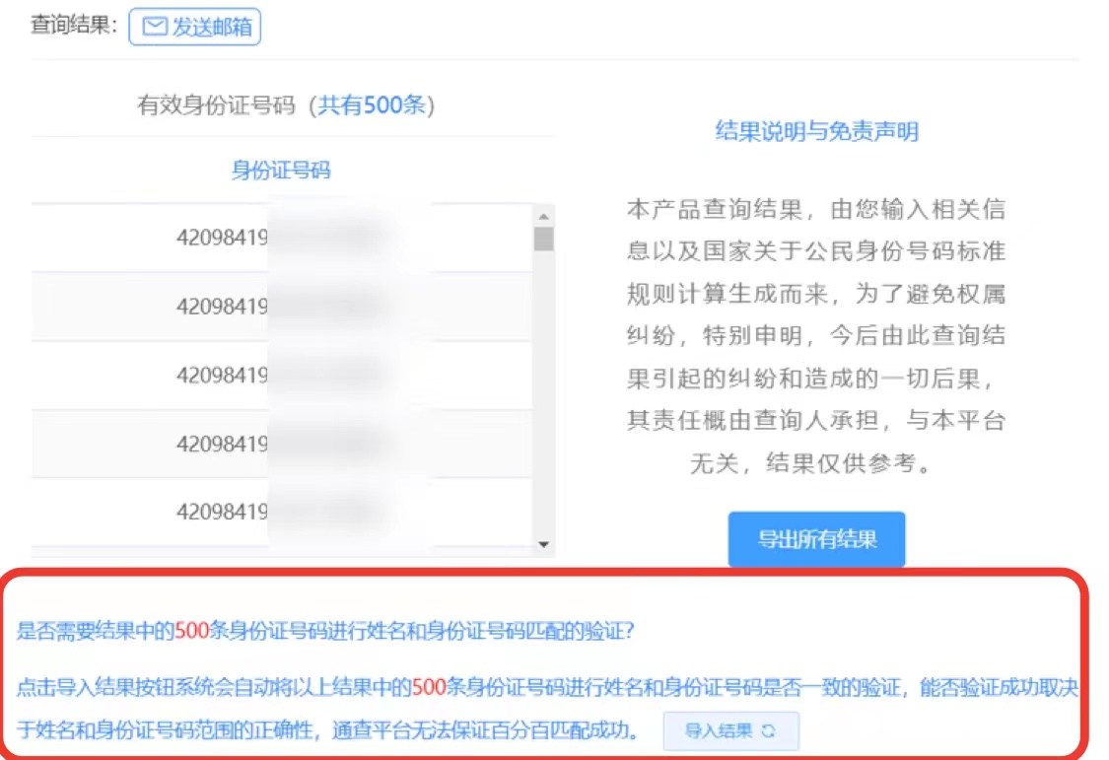Image resolution: width=1109 pixels, height=760 pixels.
Task: Select the fifth ID number row
Action: coord(281,513)
